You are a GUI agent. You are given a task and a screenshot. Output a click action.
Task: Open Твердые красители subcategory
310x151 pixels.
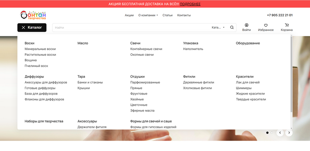(251, 99)
